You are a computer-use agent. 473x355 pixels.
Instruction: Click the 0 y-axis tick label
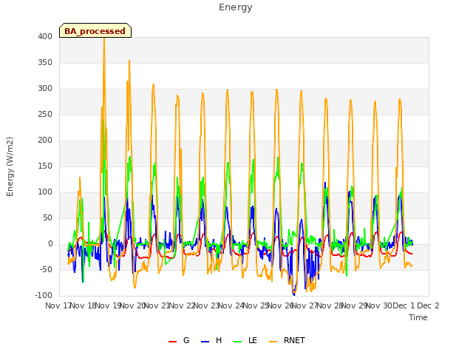[x=50, y=244]
